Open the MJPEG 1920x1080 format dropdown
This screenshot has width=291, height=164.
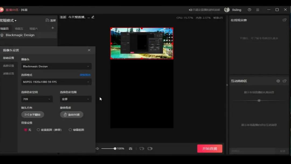56,82
